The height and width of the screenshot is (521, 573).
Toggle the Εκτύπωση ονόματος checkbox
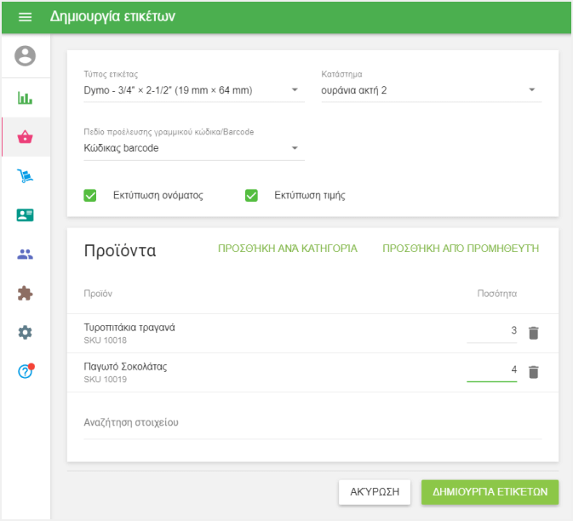coord(90,195)
